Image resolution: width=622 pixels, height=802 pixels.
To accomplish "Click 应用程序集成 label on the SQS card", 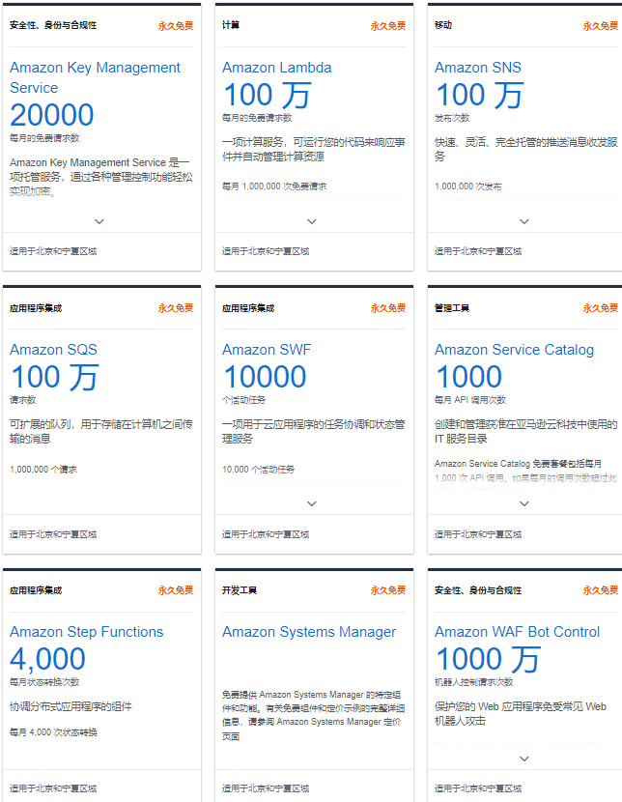I will click(x=36, y=308).
